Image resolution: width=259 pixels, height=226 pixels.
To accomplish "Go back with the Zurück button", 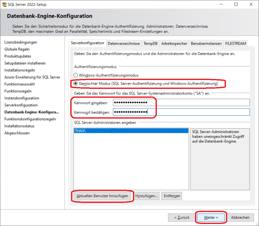I will click(x=182, y=217).
